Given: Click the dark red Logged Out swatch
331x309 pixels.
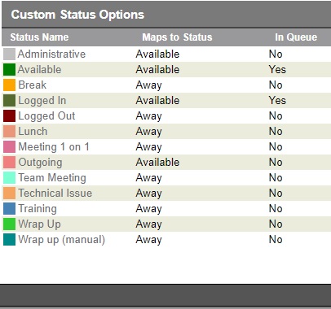Looking at the screenshot, I should coord(9,115).
